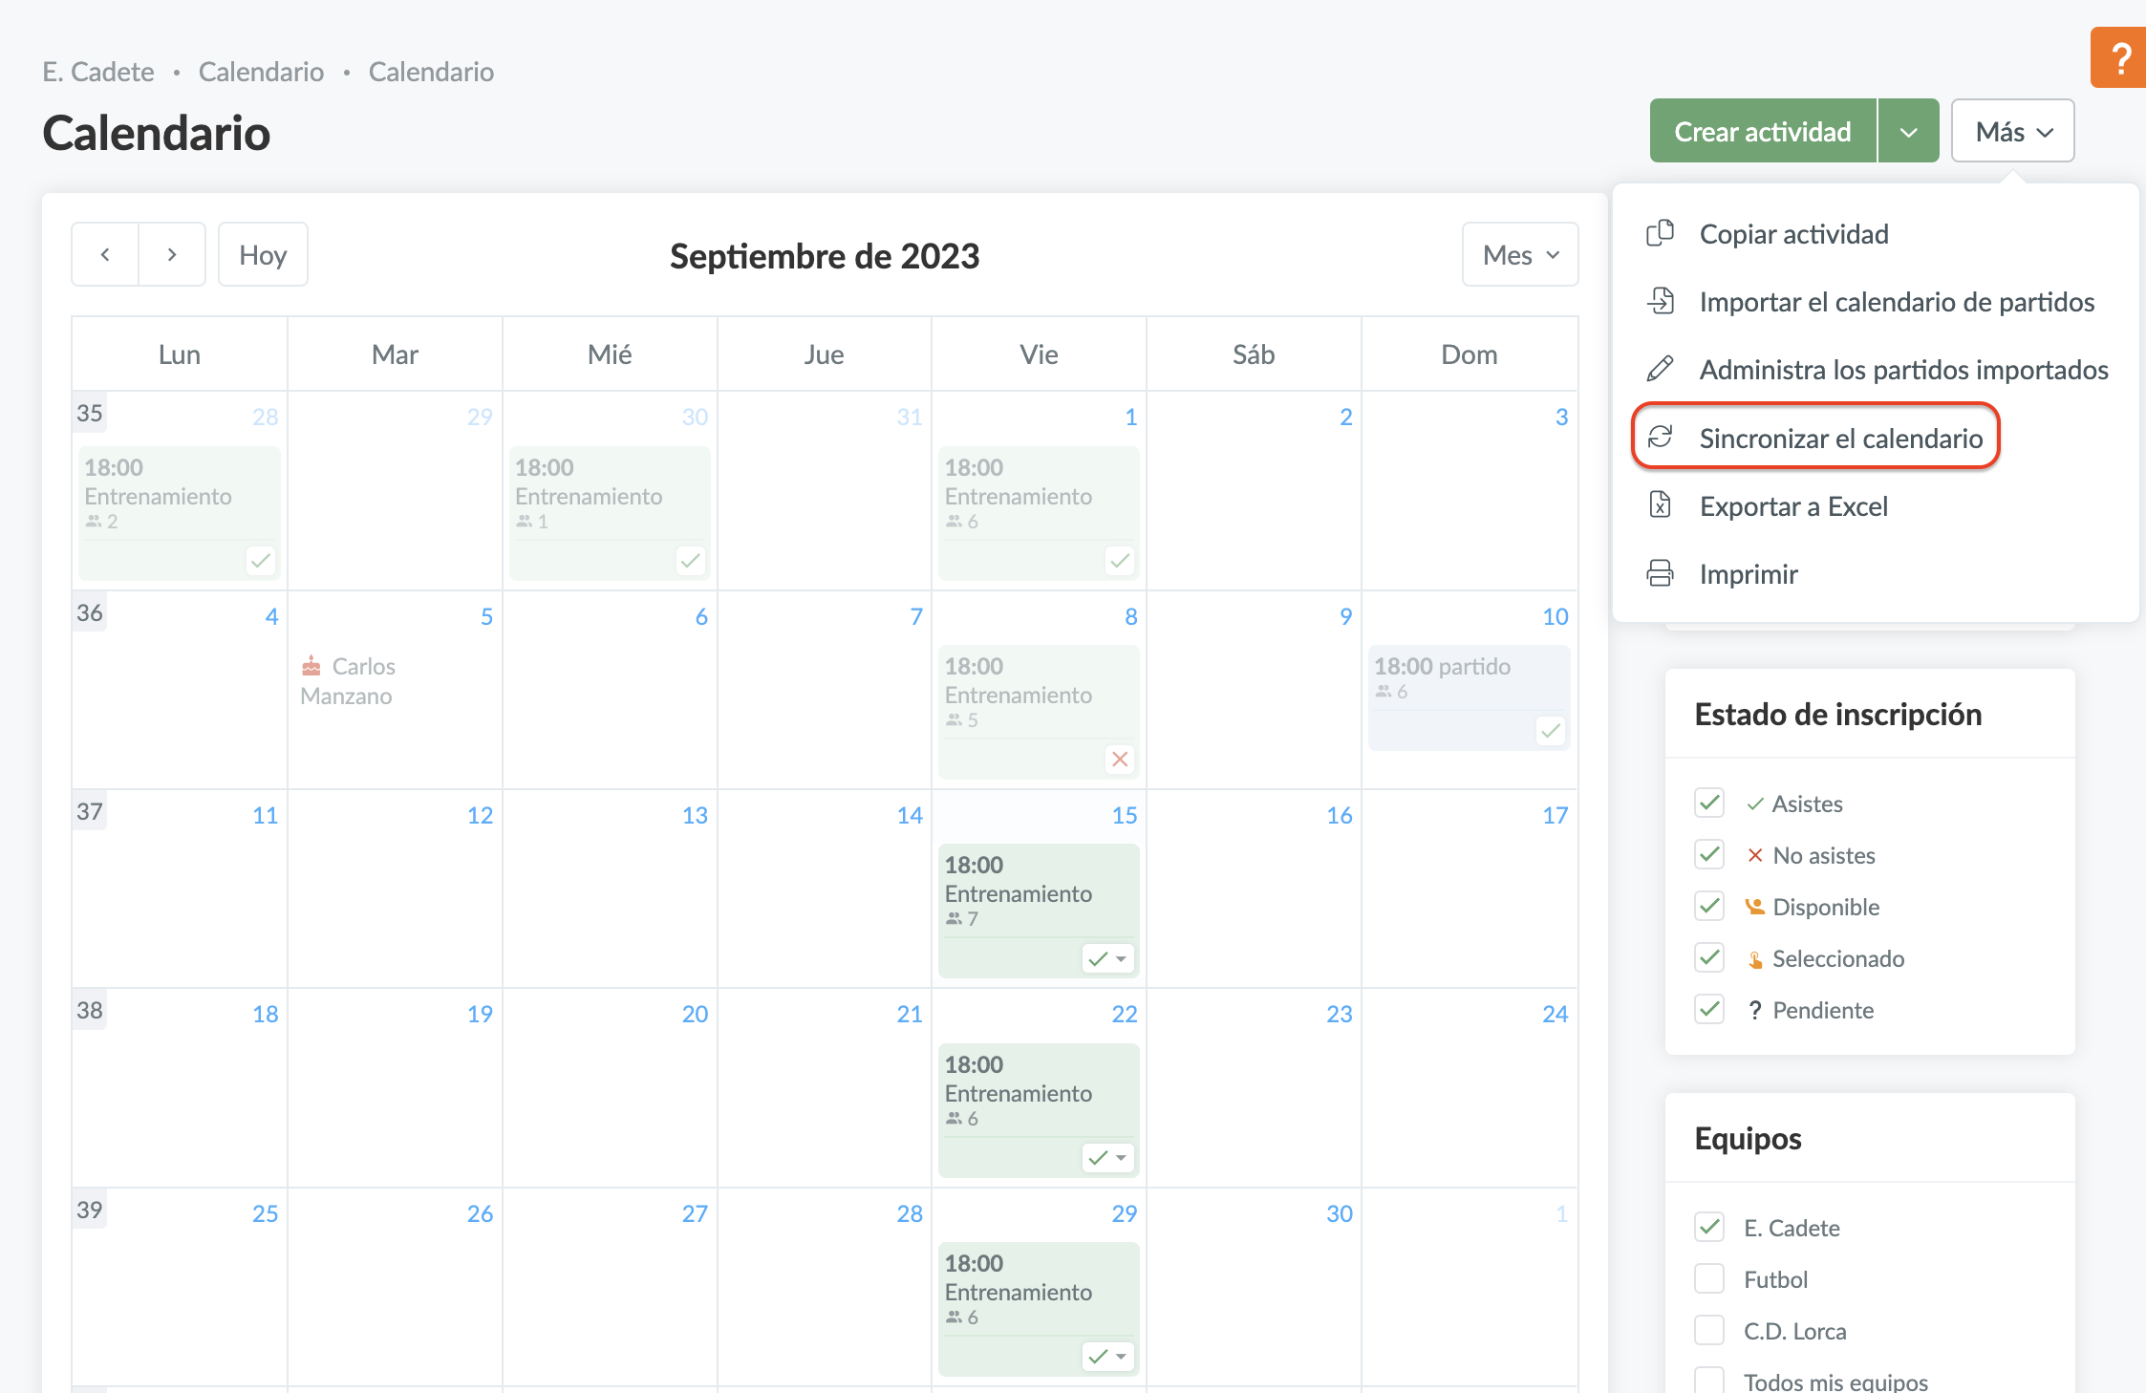This screenshot has width=2146, height=1393.
Task: Enable the Futbol team checkbox
Action: click(x=1709, y=1278)
